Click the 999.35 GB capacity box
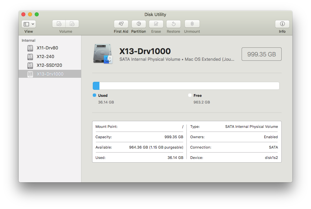This screenshot has width=311, height=209. pyautogui.click(x=261, y=54)
